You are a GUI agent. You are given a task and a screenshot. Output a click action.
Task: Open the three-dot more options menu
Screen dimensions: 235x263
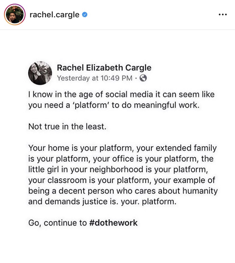pyautogui.click(x=223, y=15)
